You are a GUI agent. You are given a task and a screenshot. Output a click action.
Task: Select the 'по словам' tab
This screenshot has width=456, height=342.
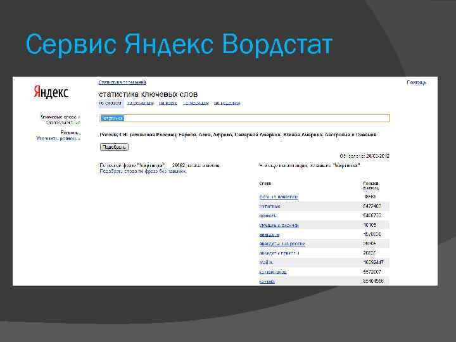(x=110, y=103)
